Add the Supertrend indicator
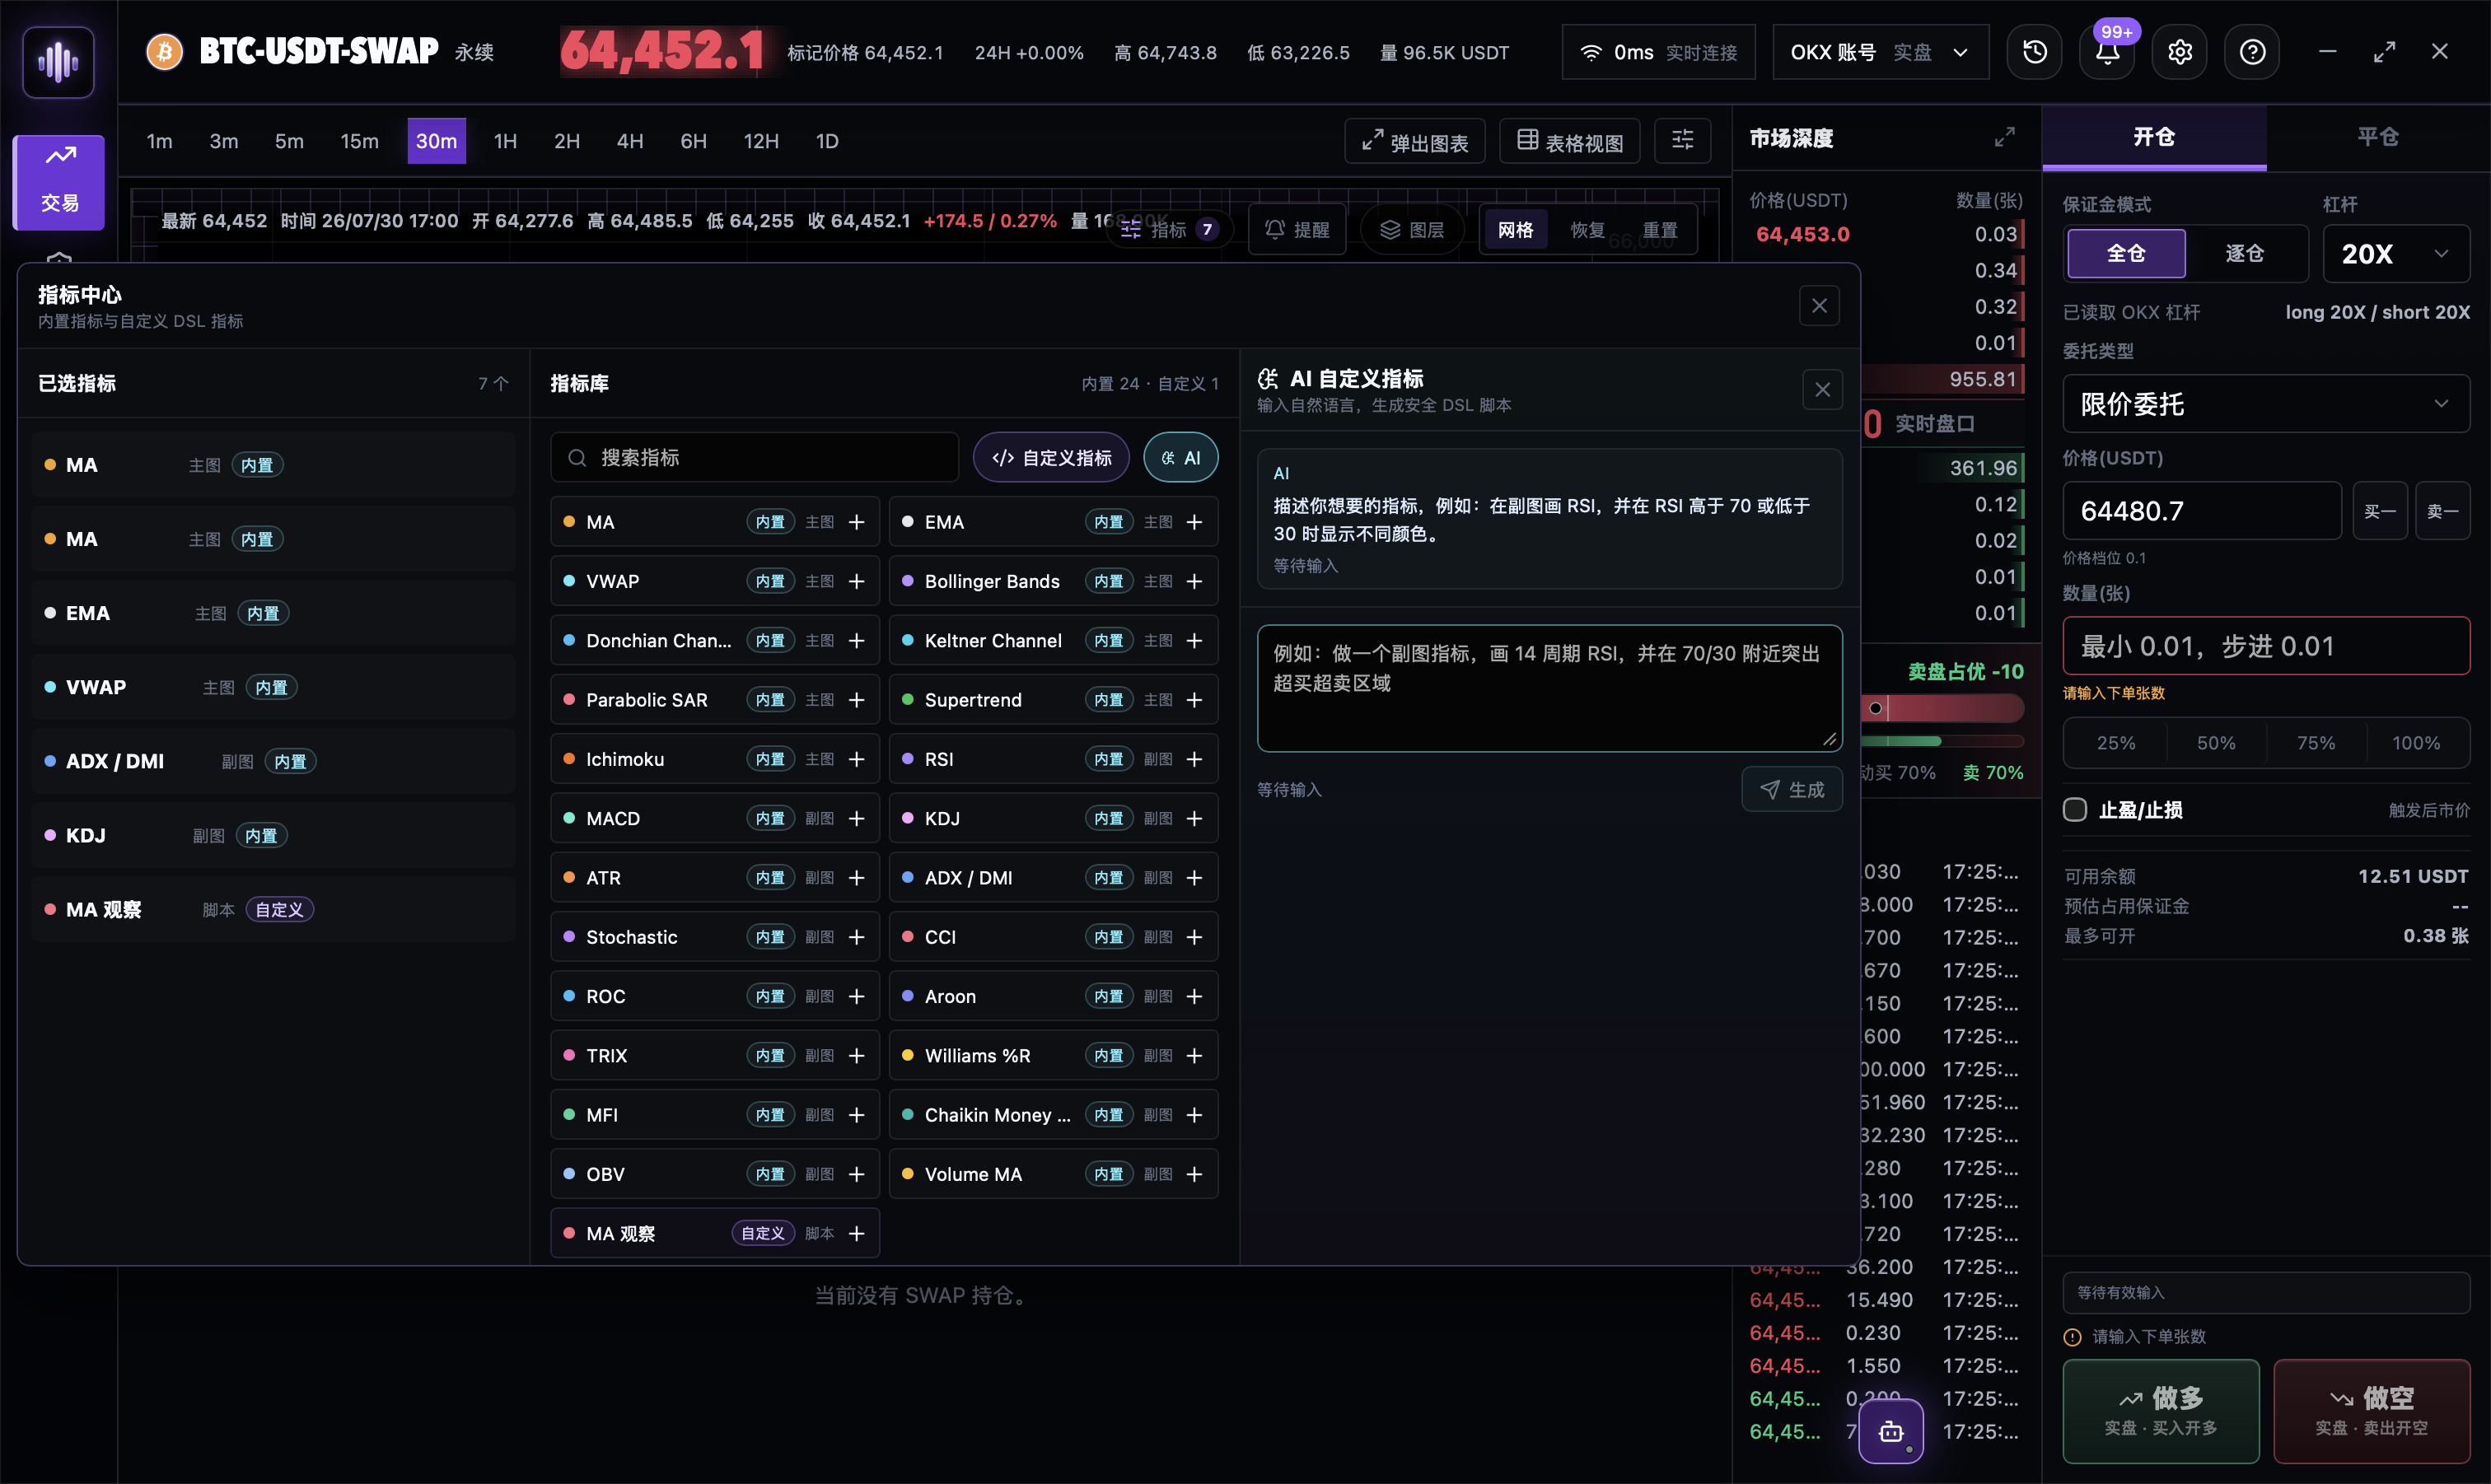 (1194, 700)
